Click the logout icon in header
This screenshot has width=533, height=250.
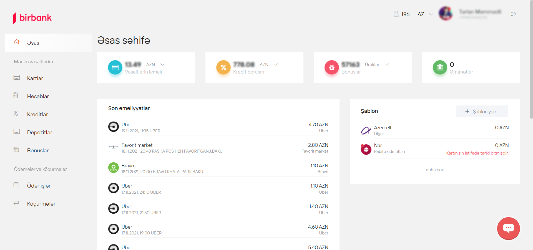coord(513,14)
